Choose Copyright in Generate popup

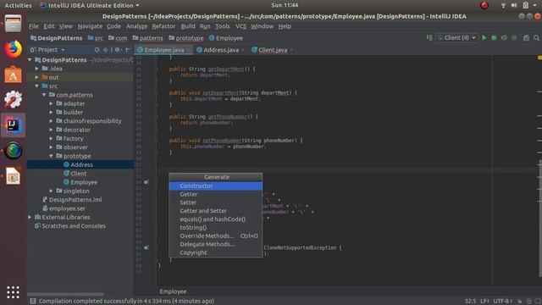(216, 252)
